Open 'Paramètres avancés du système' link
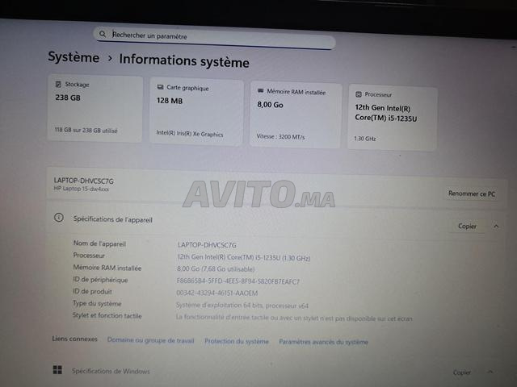517x387 pixels. (323, 342)
